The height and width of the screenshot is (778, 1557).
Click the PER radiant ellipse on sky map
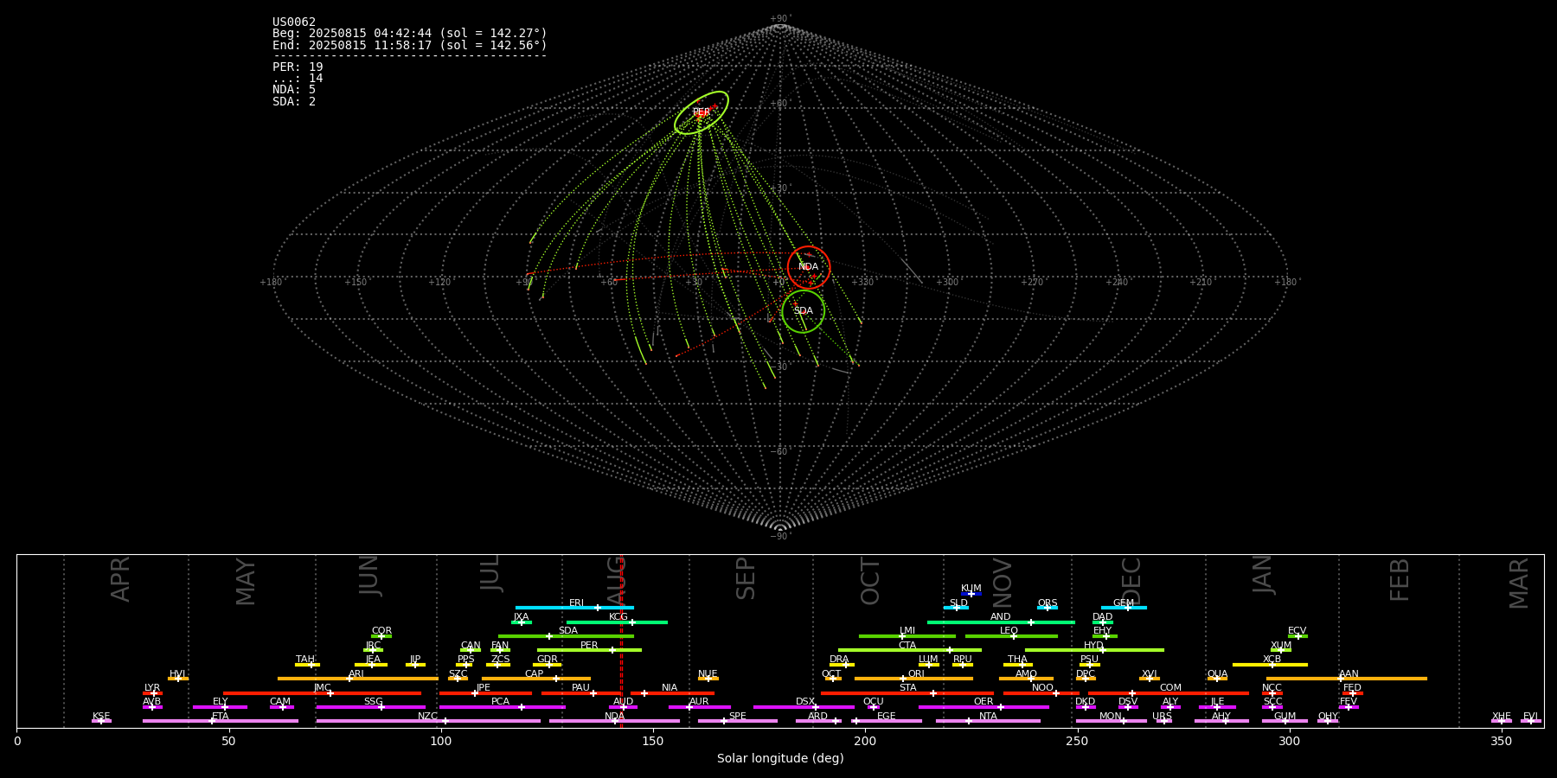coord(702,112)
